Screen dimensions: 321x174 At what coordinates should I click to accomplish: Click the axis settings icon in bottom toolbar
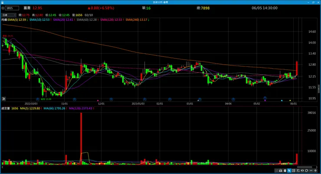tap(298, 171)
